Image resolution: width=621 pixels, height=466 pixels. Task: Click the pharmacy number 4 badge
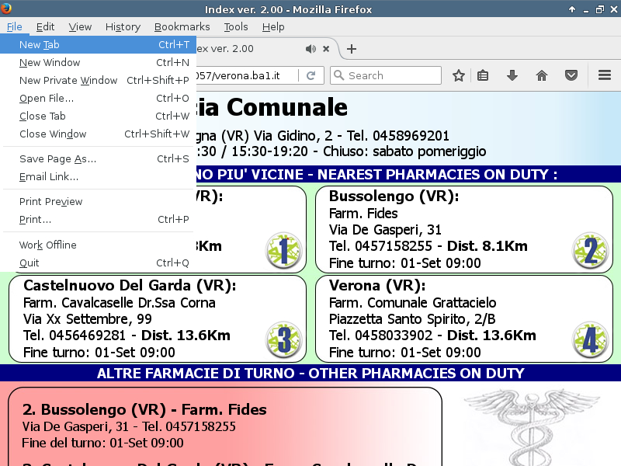coord(590,340)
